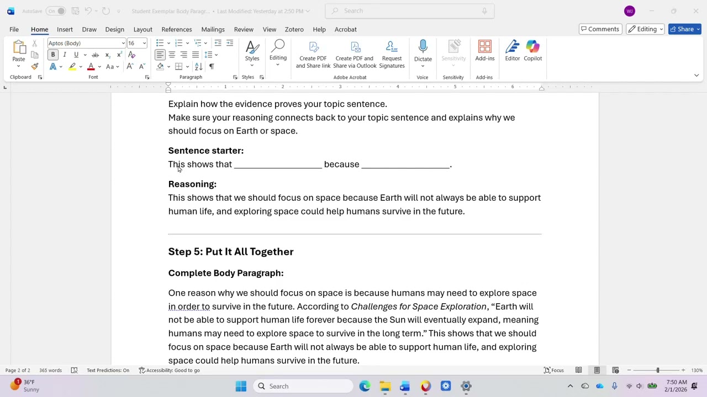Screen dimensions: 707x397
Task: Start Dictate microphone
Action: (x=423, y=51)
